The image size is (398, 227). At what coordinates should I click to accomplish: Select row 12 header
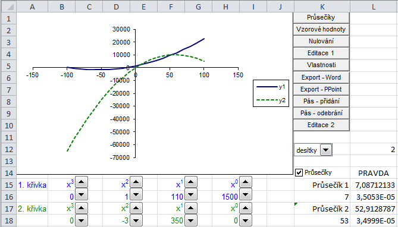(x=9, y=149)
